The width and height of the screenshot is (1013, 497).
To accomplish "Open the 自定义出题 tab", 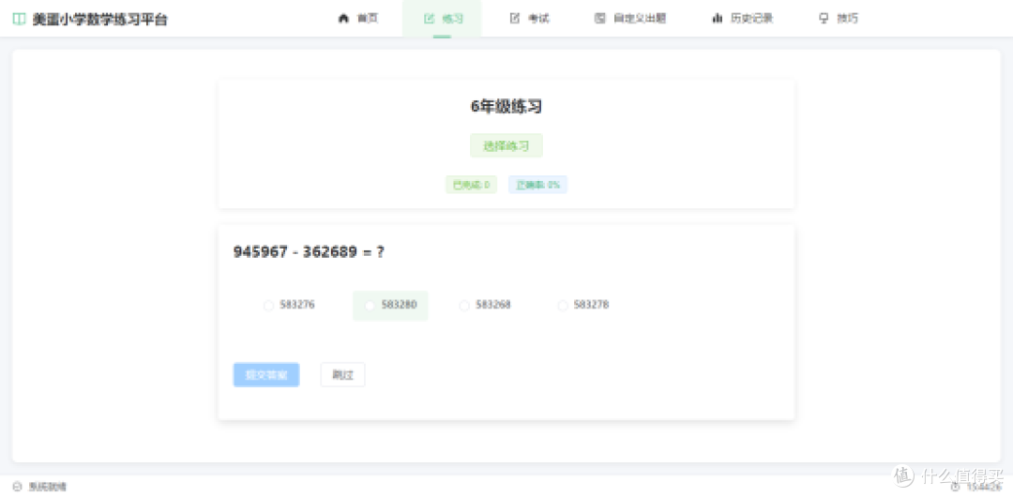I will click(x=630, y=19).
